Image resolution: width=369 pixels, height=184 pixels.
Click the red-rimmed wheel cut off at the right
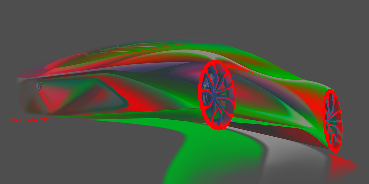pos(333,121)
